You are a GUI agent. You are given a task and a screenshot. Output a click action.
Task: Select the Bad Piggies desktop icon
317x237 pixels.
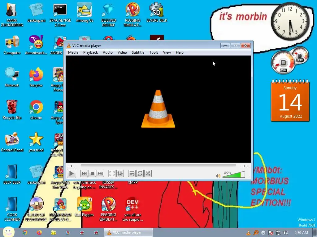click(x=84, y=207)
